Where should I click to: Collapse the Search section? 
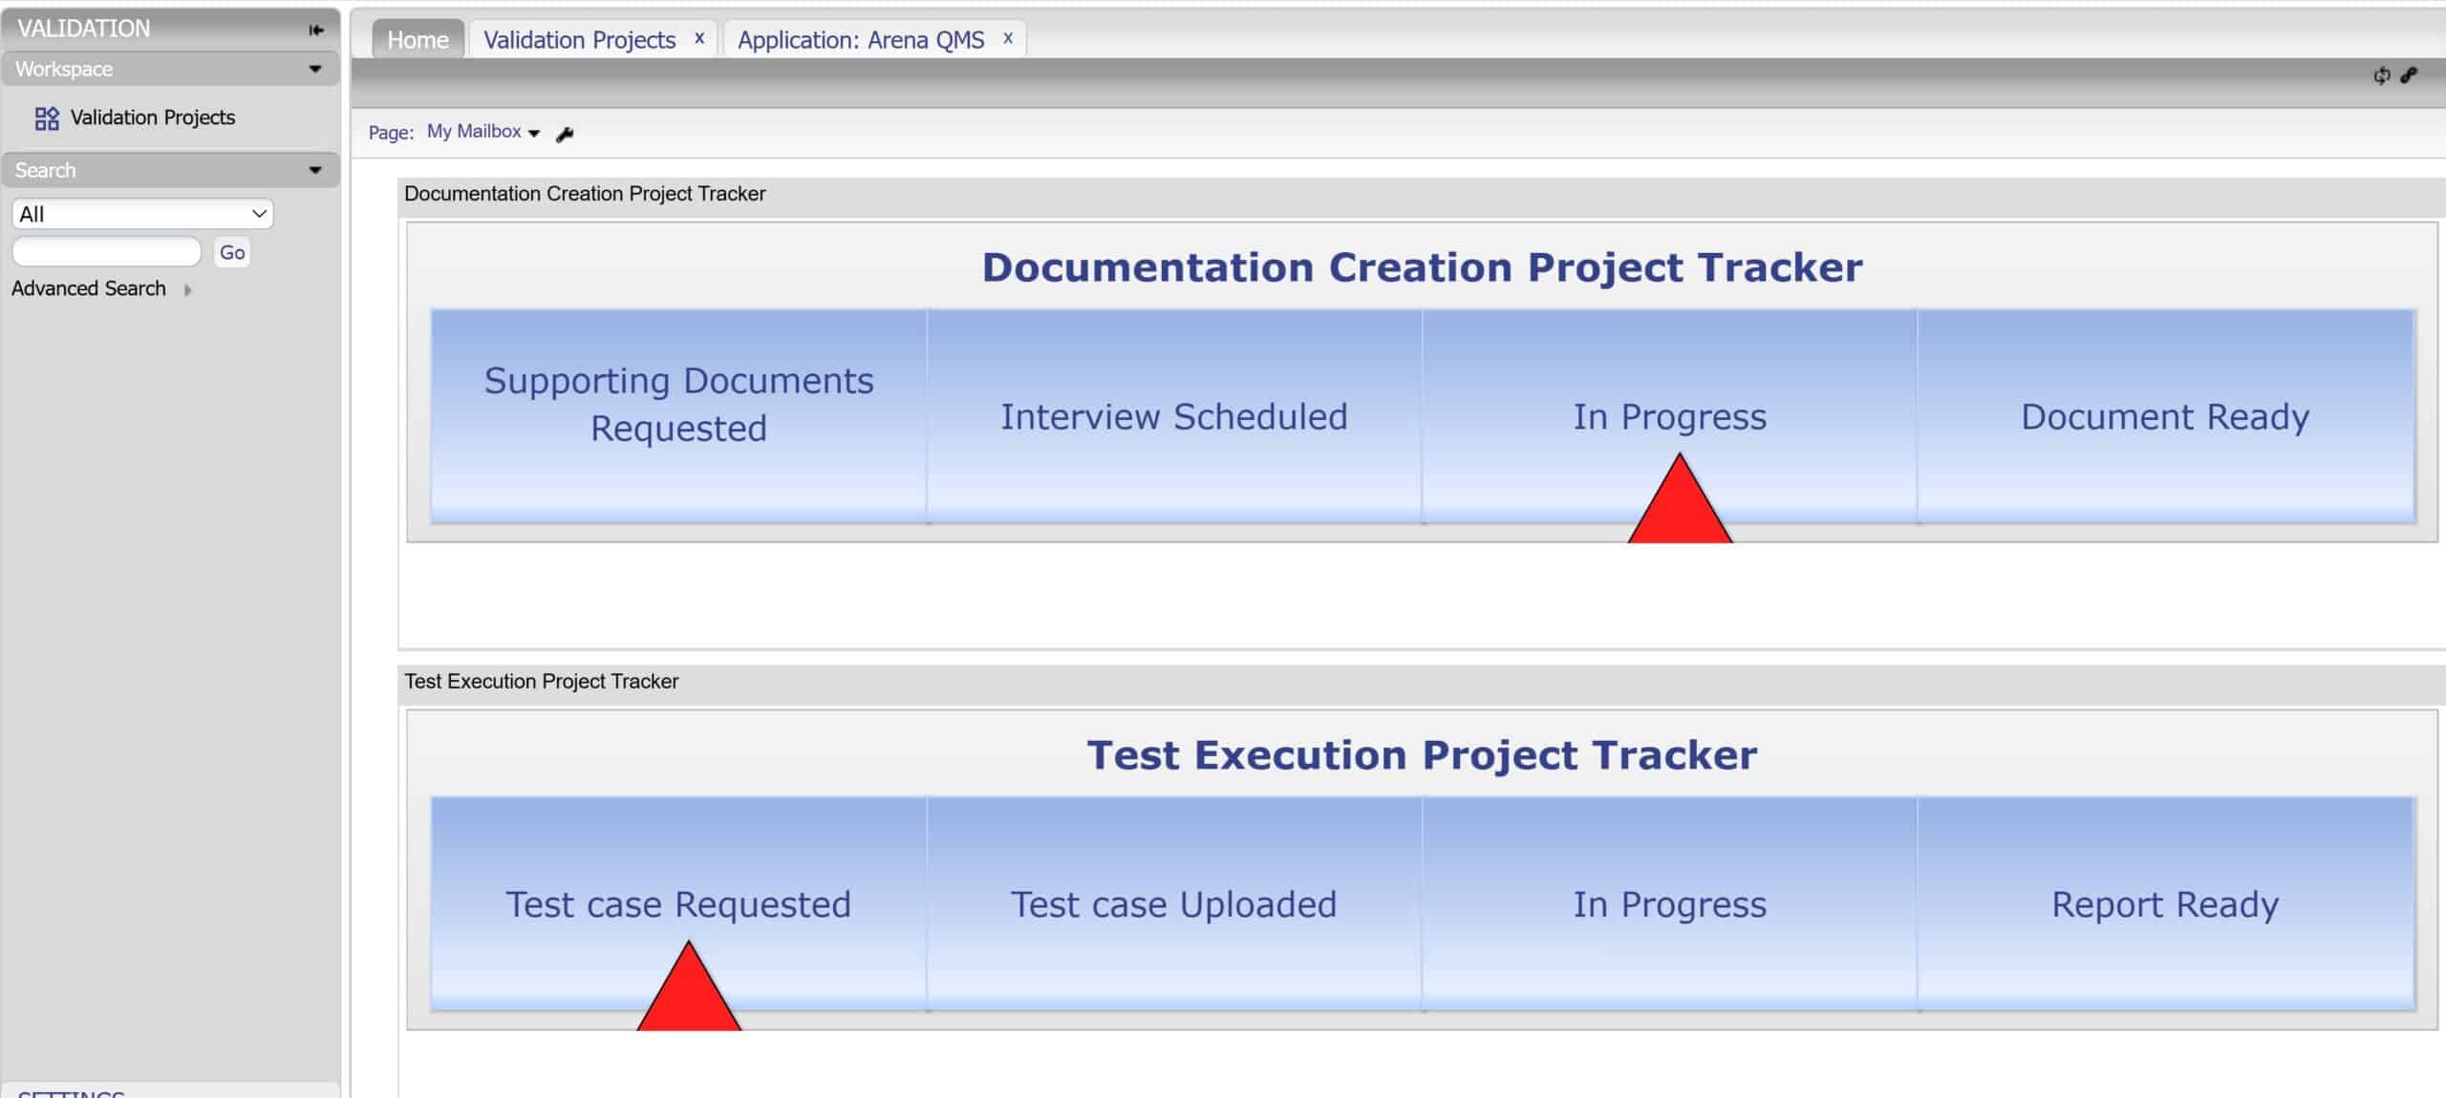coord(315,170)
